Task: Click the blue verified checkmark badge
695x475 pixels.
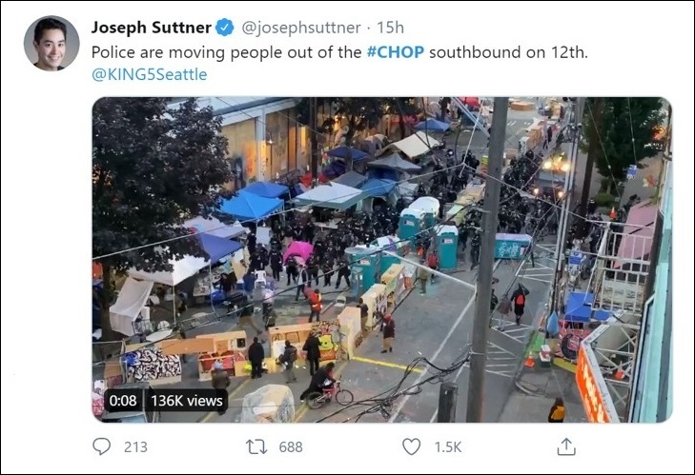Action: tap(225, 28)
